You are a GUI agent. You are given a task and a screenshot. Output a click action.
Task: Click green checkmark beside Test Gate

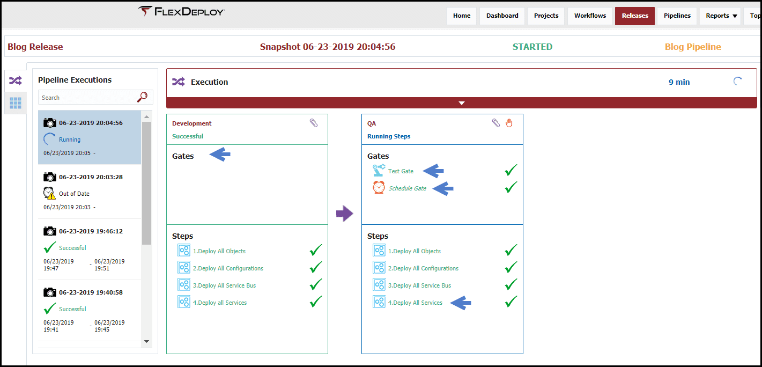point(511,170)
